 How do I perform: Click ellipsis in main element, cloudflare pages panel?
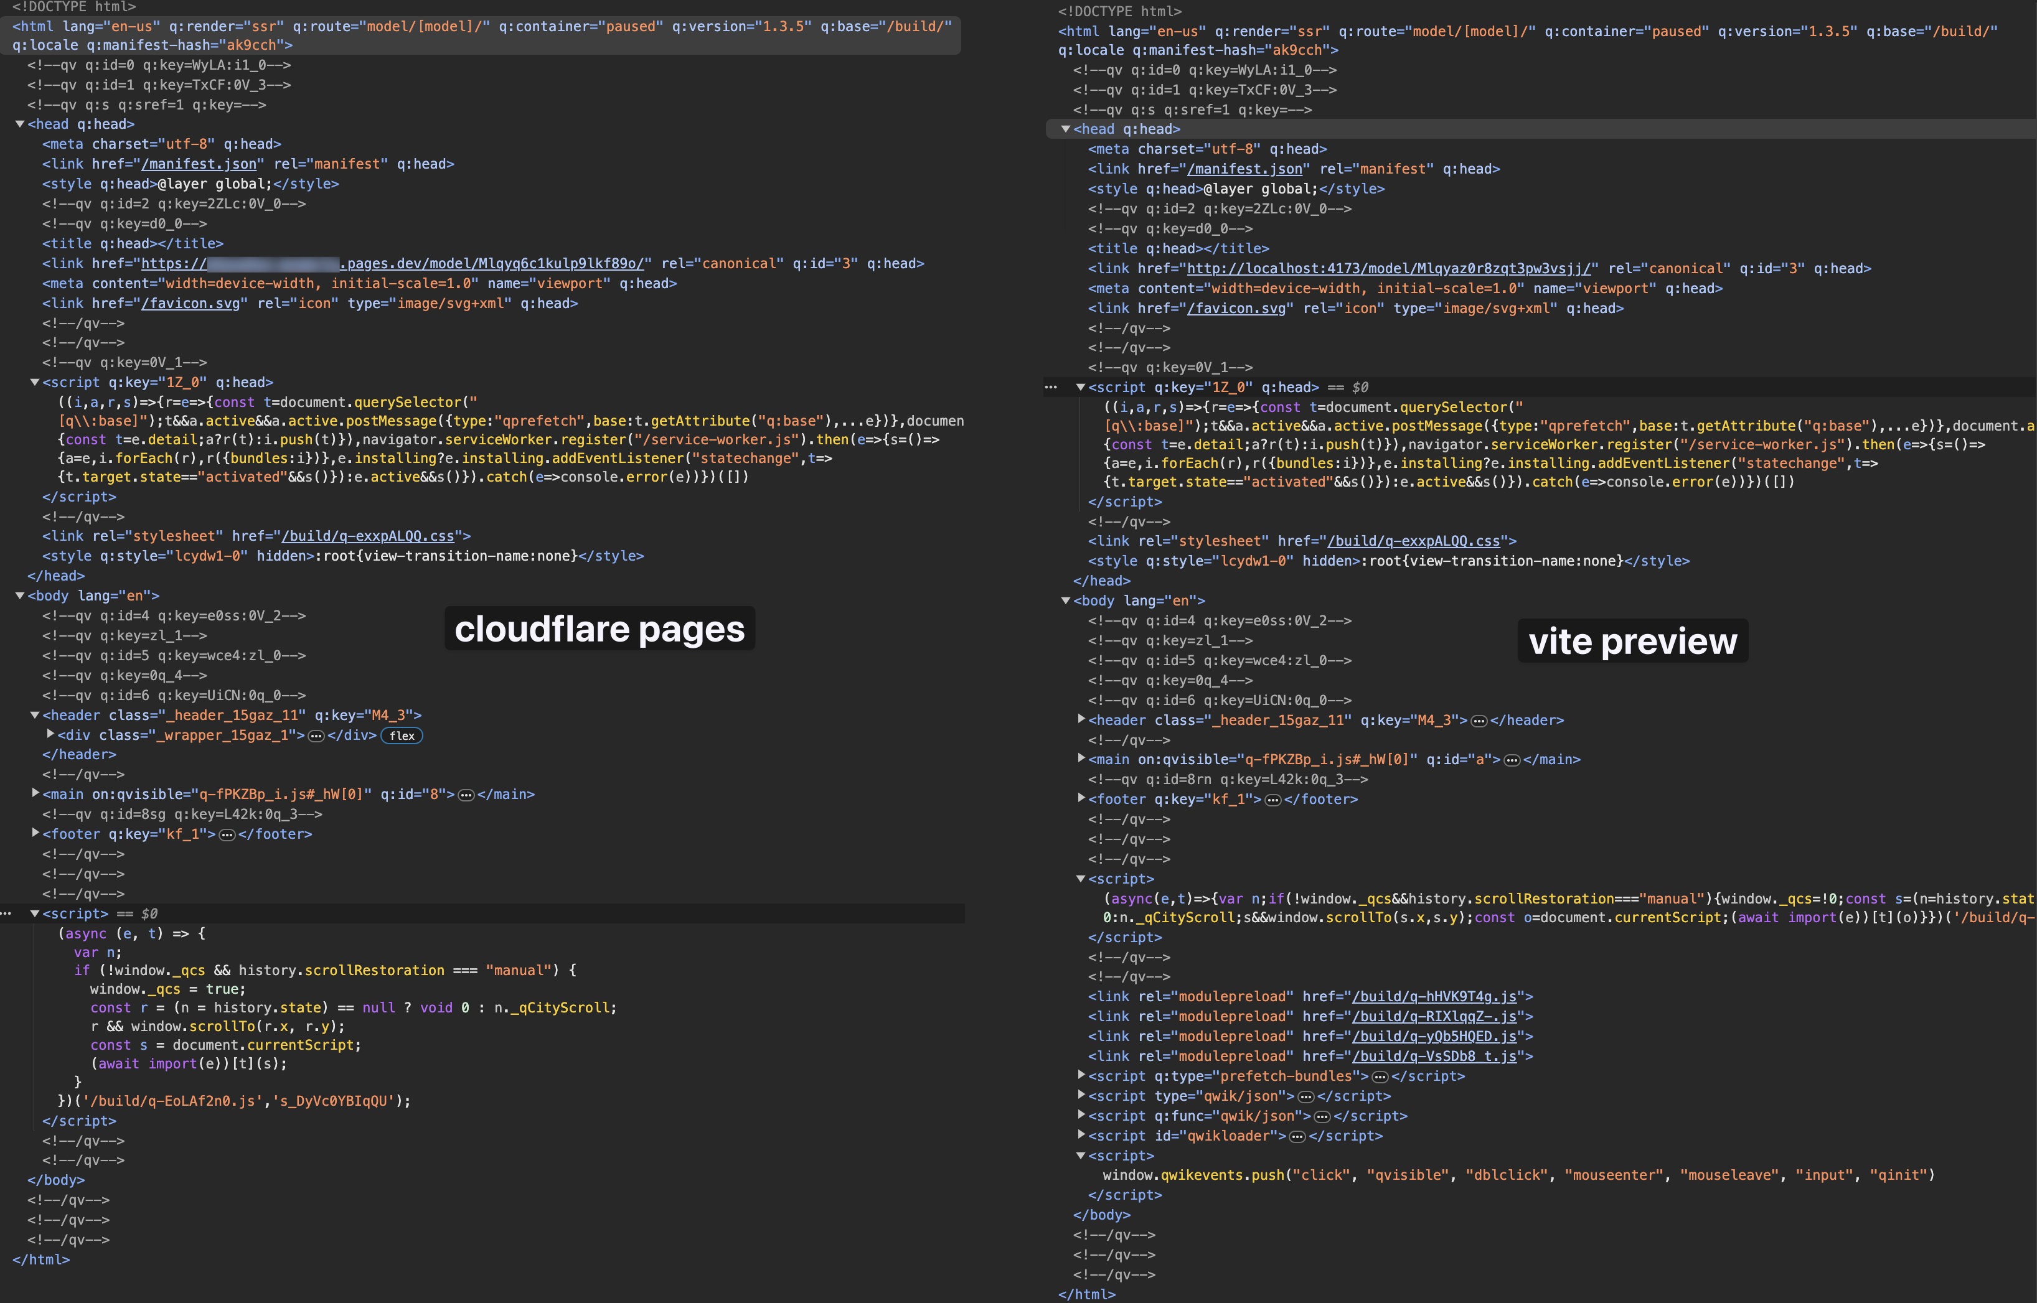click(466, 795)
